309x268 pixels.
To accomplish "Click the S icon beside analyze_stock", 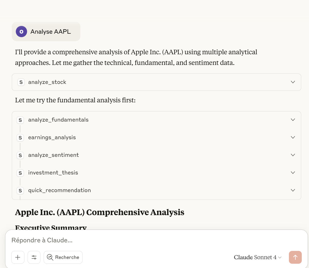I will 21,82.
